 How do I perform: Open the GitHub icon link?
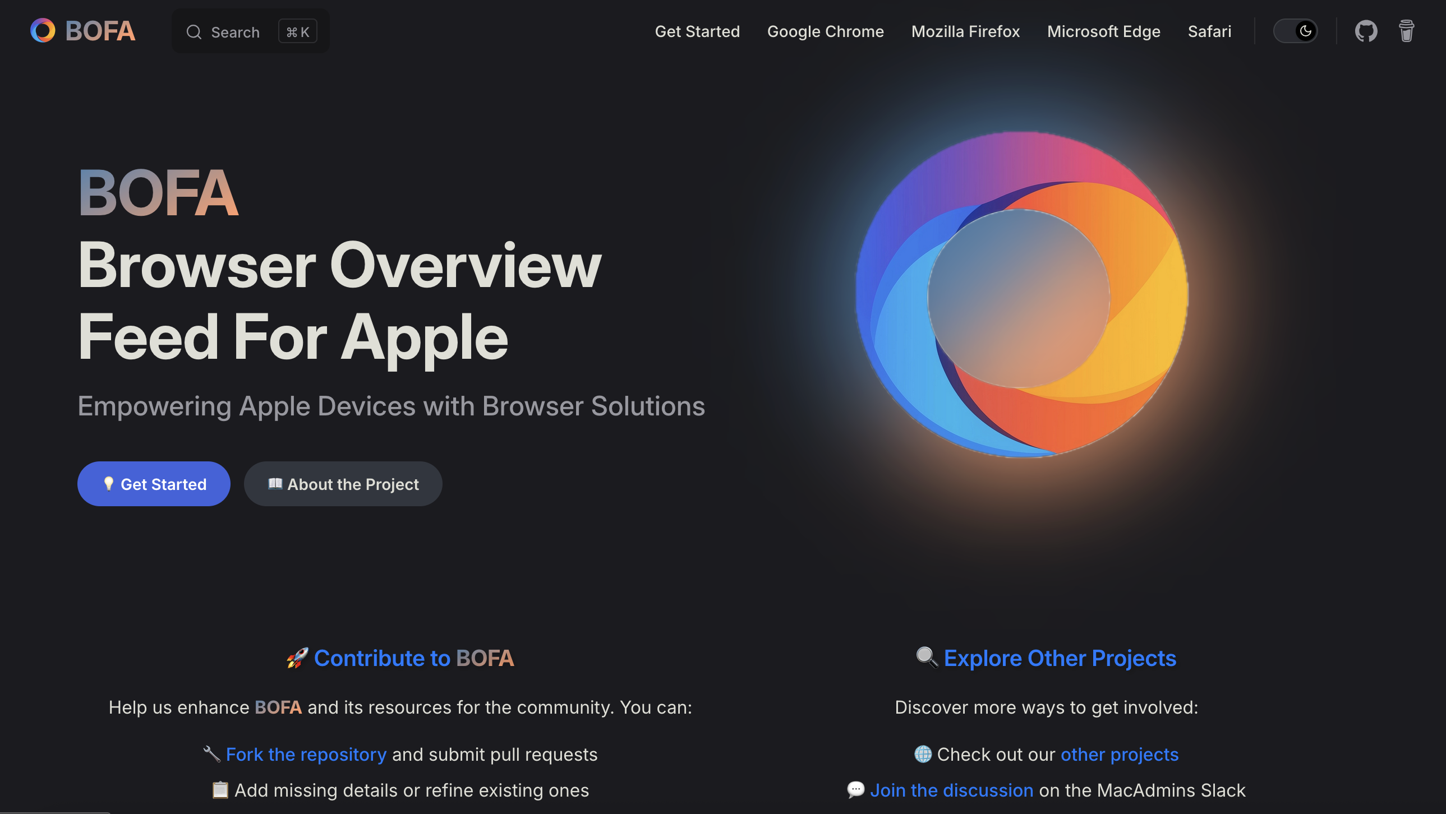pos(1366,31)
